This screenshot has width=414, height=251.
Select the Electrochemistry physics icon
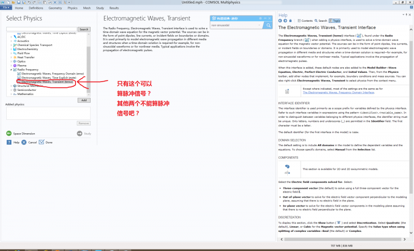pos(15,49)
